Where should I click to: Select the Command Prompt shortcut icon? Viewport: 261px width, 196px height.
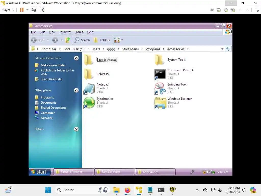[160, 75]
